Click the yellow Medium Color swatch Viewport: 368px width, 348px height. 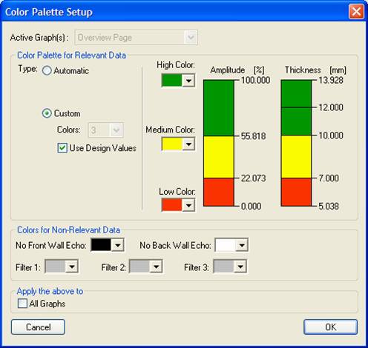(172, 144)
